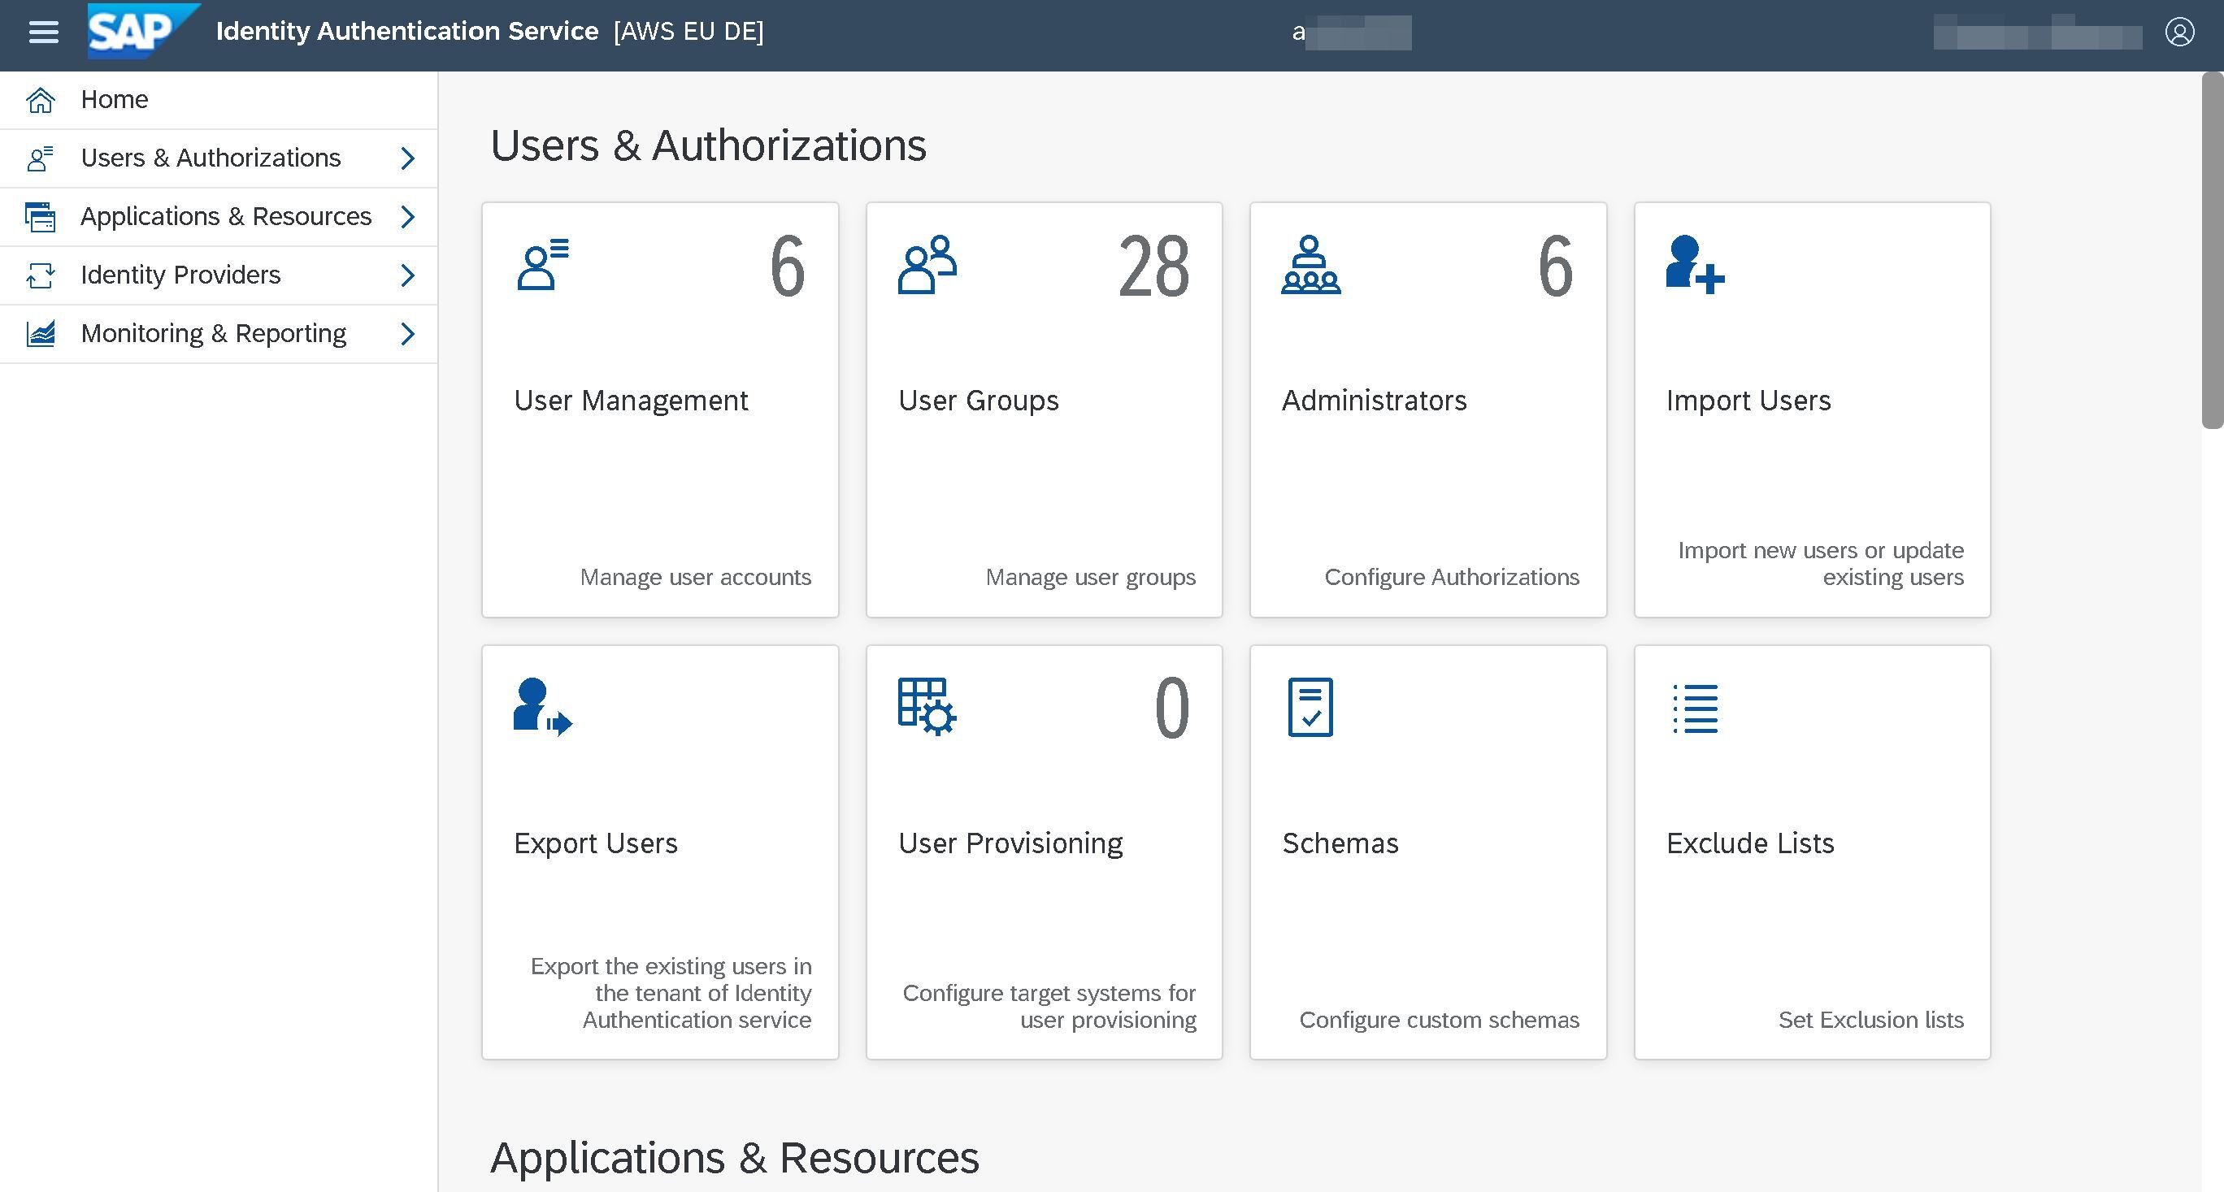Viewport: 2224px width, 1192px height.
Task: Click the User Groups count 28
Action: click(x=1154, y=267)
